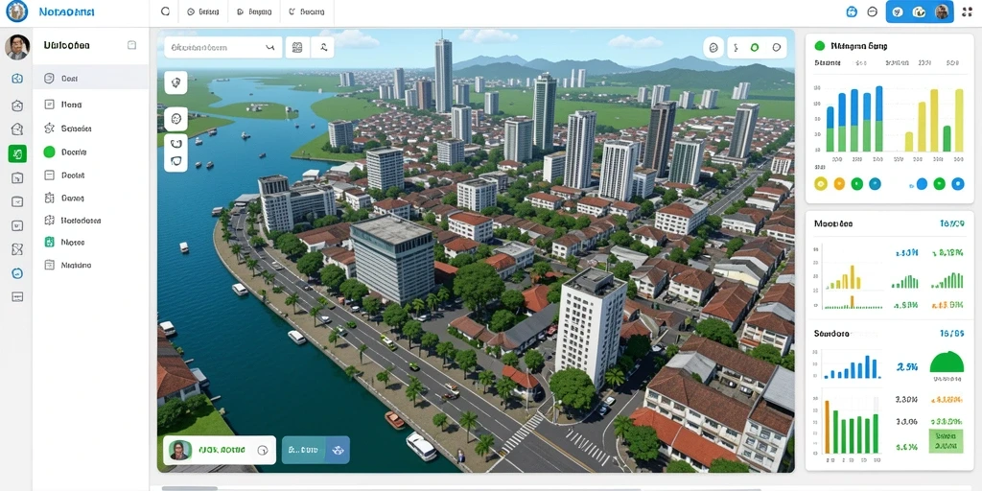Click upper icon in two-icon map button
Image resolution: width=982 pixels, height=491 pixels.
click(176, 144)
